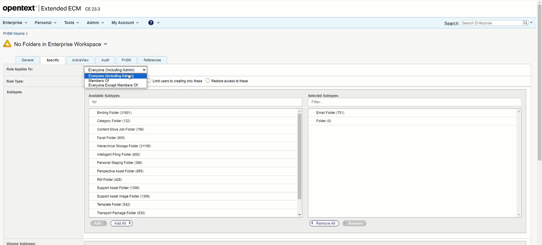Screen dimensions: 542x245
Task: Click the help question mark icon
Action: (151, 23)
